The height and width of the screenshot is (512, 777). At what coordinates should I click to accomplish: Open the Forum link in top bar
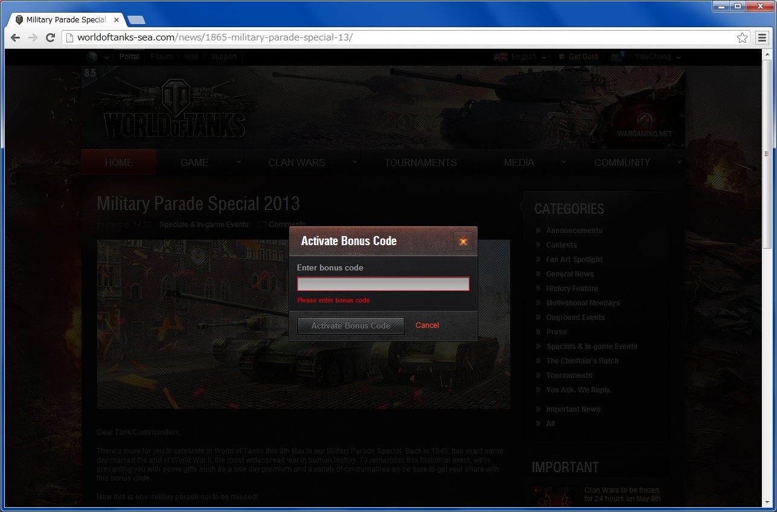click(162, 57)
